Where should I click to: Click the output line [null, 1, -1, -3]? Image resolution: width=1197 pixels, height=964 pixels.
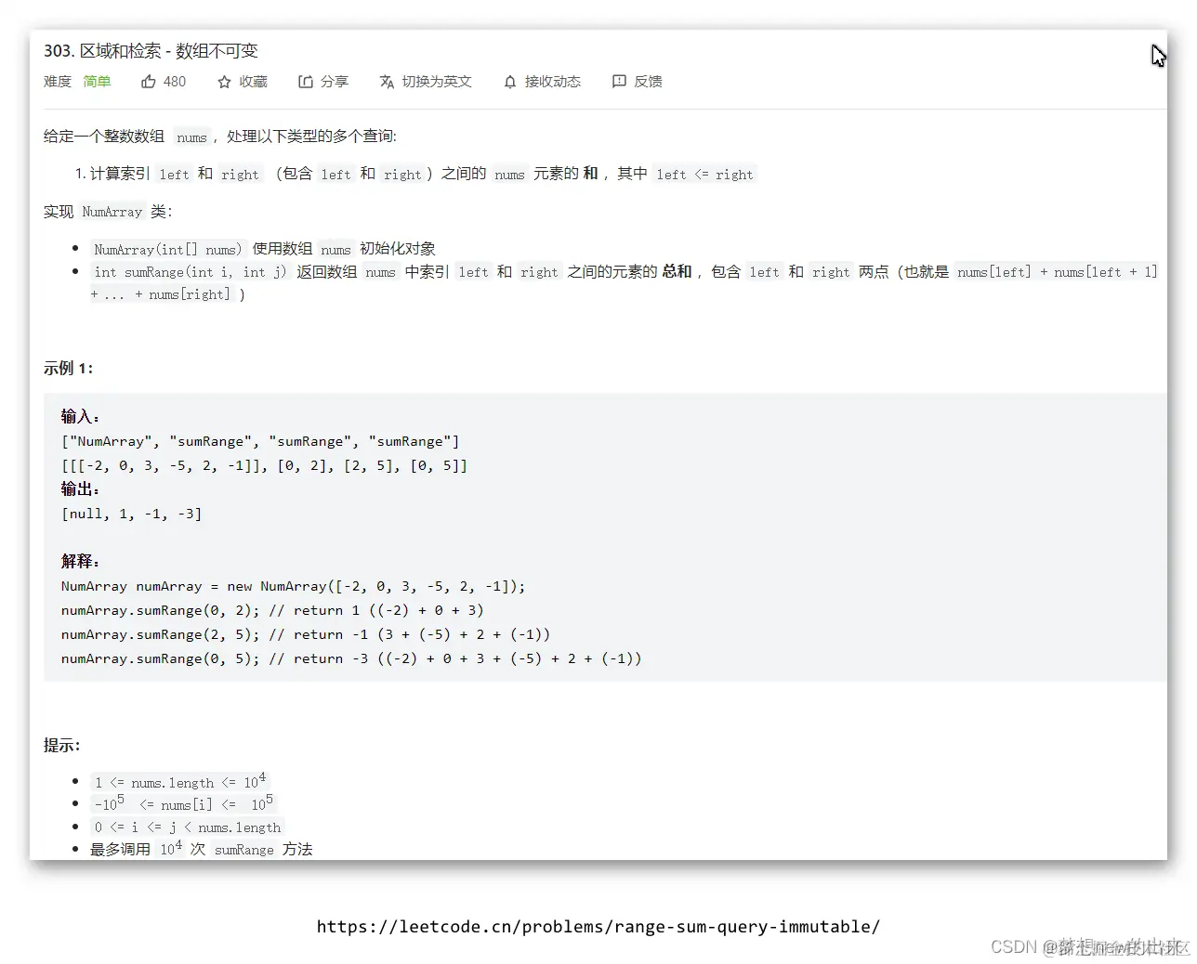(x=131, y=514)
